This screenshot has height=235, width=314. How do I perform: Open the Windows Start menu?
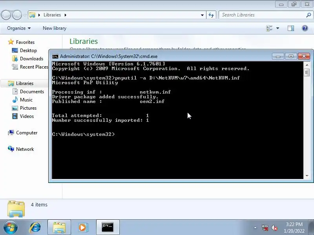tap(11, 227)
